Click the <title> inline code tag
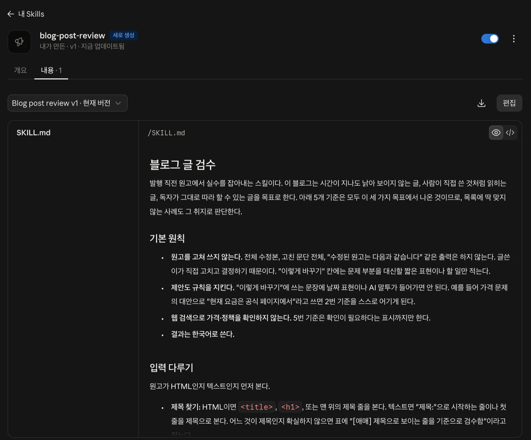 coord(257,407)
